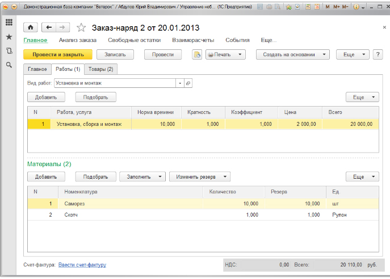
Task: Navigate back with the left arrow
Action: coord(49,27)
